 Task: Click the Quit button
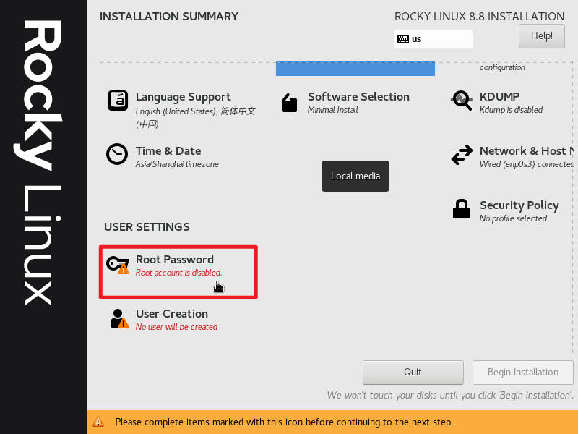click(413, 372)
